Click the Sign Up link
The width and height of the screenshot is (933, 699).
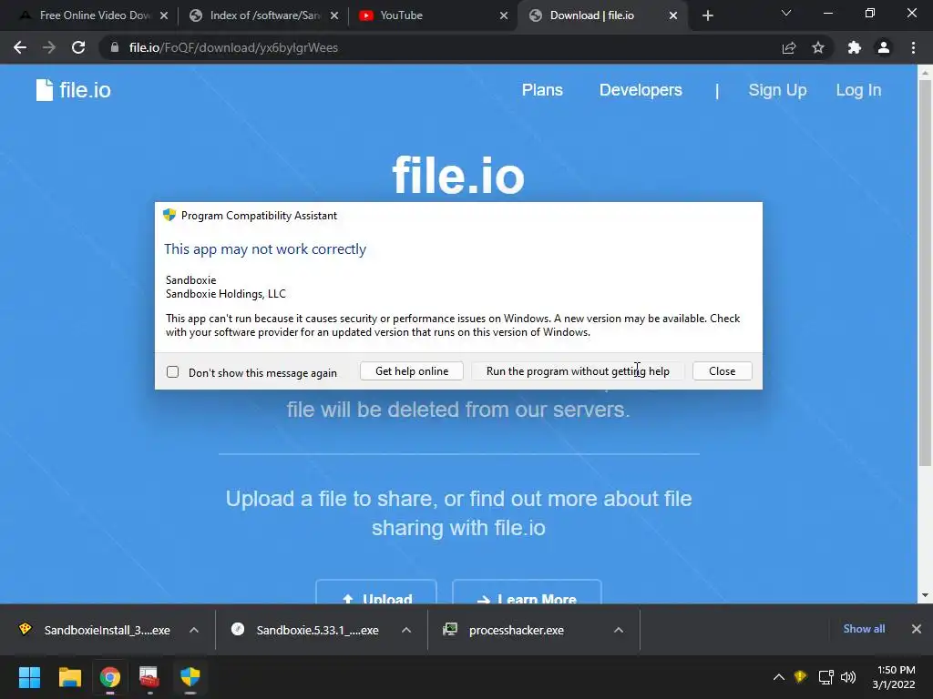click(x=777, y=90)
